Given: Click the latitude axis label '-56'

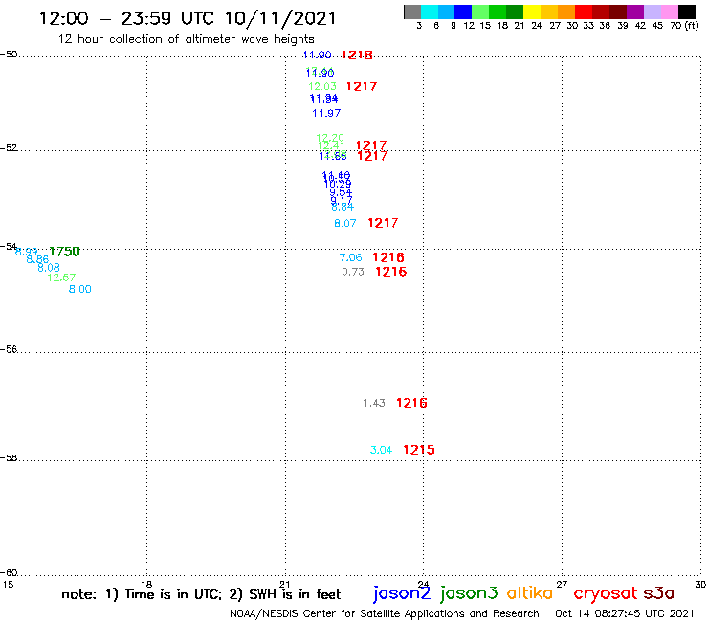Looking at the screenshot, I should [9, 349].
